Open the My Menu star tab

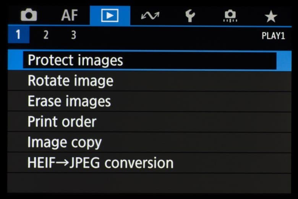270,16
